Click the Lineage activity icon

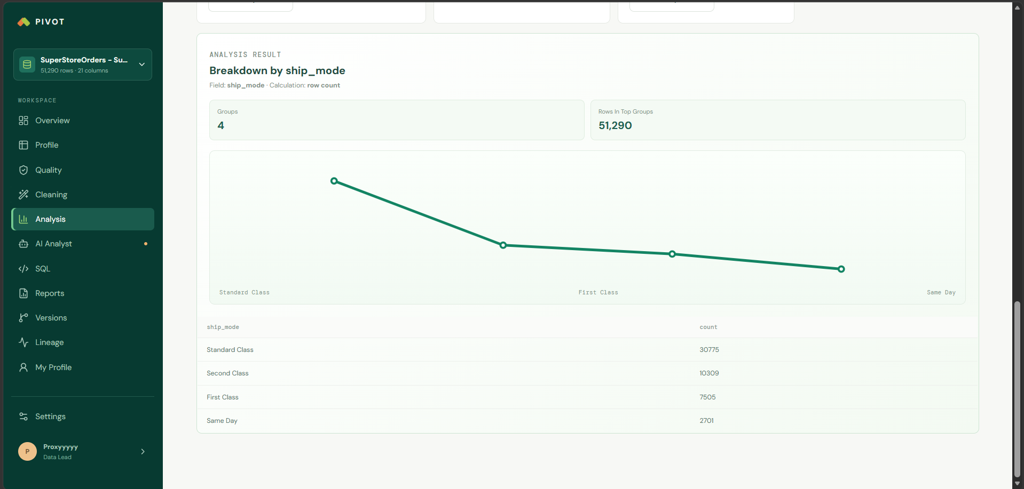(x=23, y=342)
